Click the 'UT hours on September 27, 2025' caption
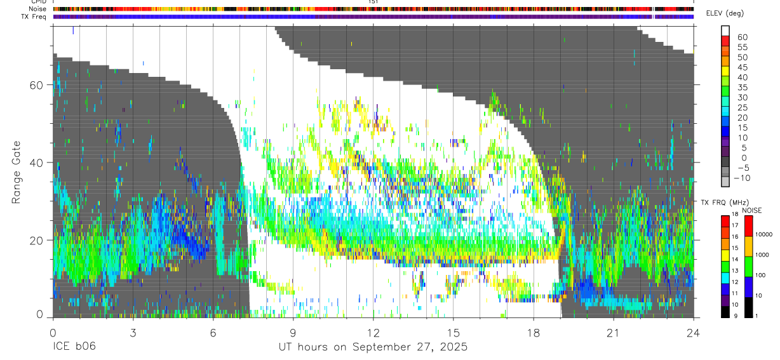This screenshot has width=780, height=360. tap(373, 347)
